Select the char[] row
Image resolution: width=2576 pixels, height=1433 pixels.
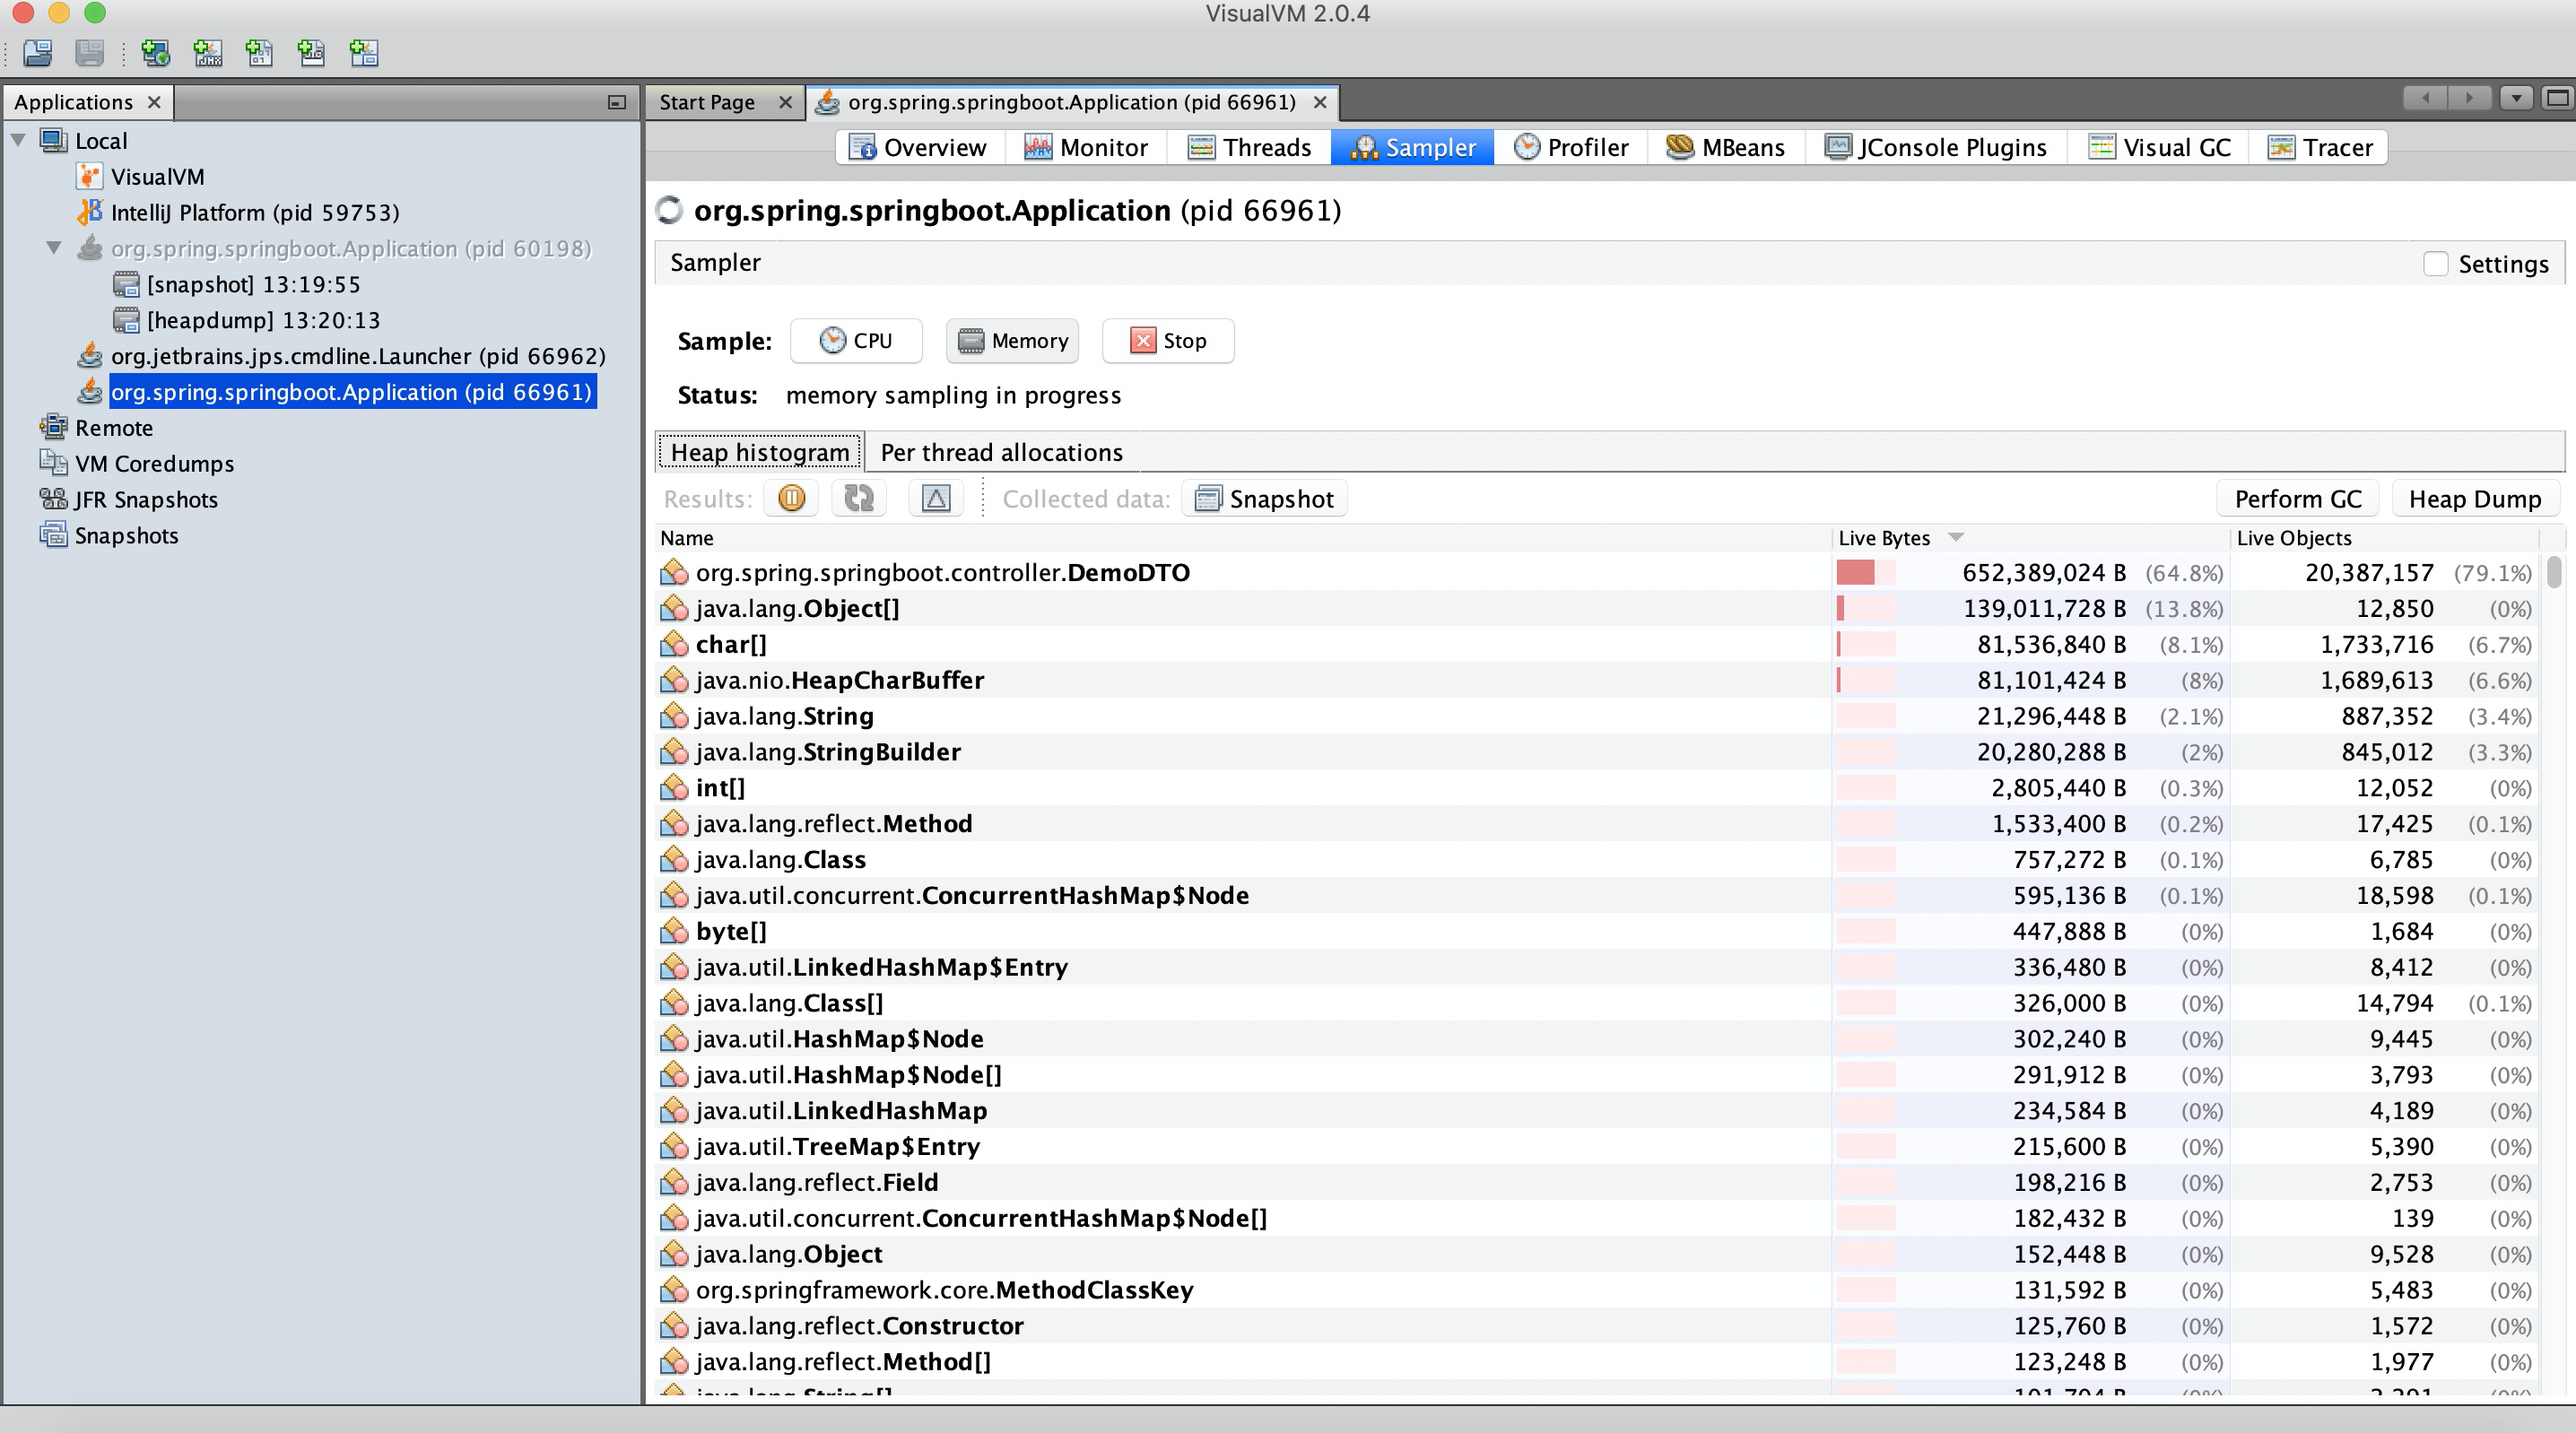[1597, 644]
